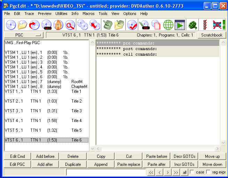Screen dimensions: 228x178
Task: Select the post commands line
Action: (157, 49)
